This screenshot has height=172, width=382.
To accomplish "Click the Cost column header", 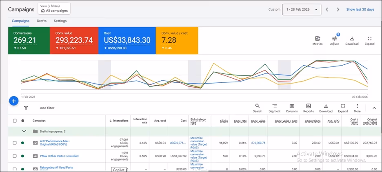I will click(183, 121).
